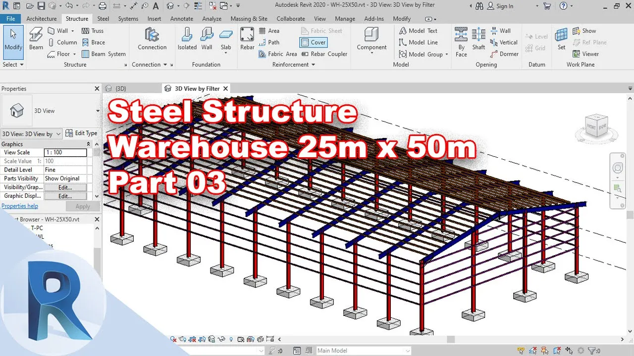Select the Connection tool
Image resolution: width=634 pixels, height=356 pixels.
pyautogui.click(x=152, y=40)
